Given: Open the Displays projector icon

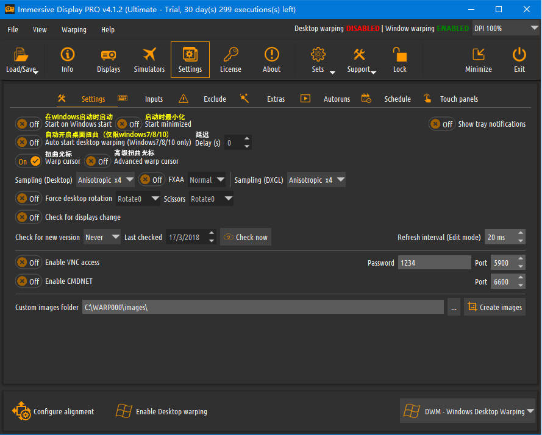Looking at the screenshot, I should tap(108, 55).
